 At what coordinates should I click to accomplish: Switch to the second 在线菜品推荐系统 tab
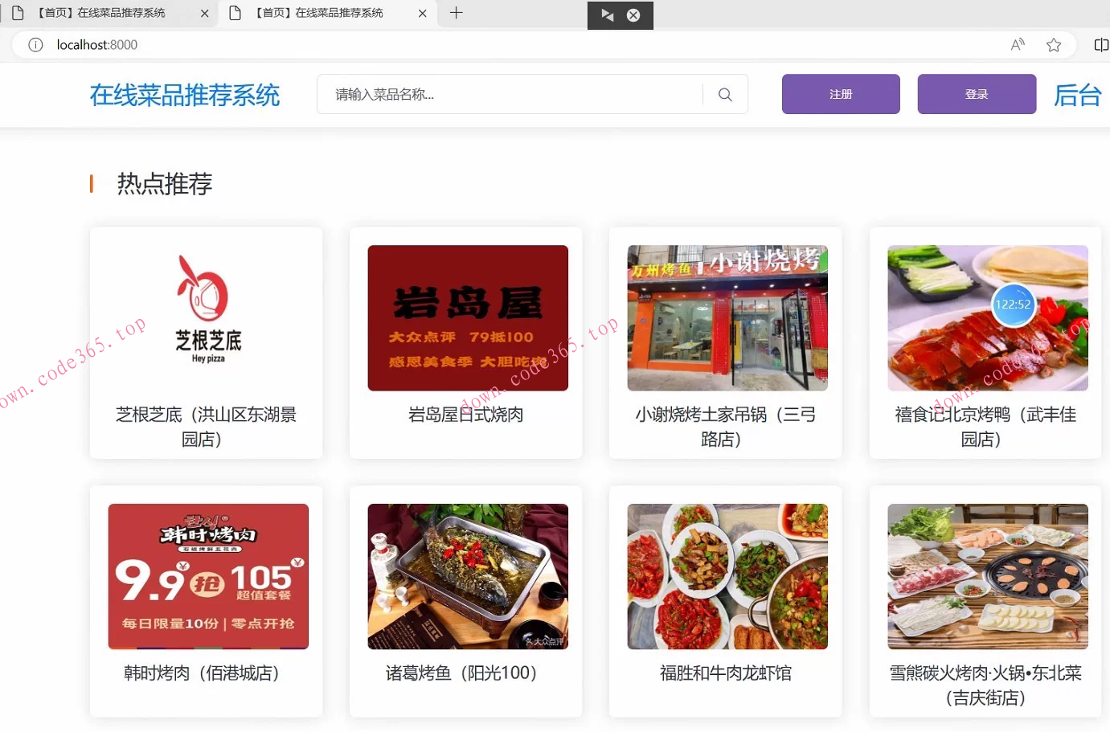coord(322,13)
